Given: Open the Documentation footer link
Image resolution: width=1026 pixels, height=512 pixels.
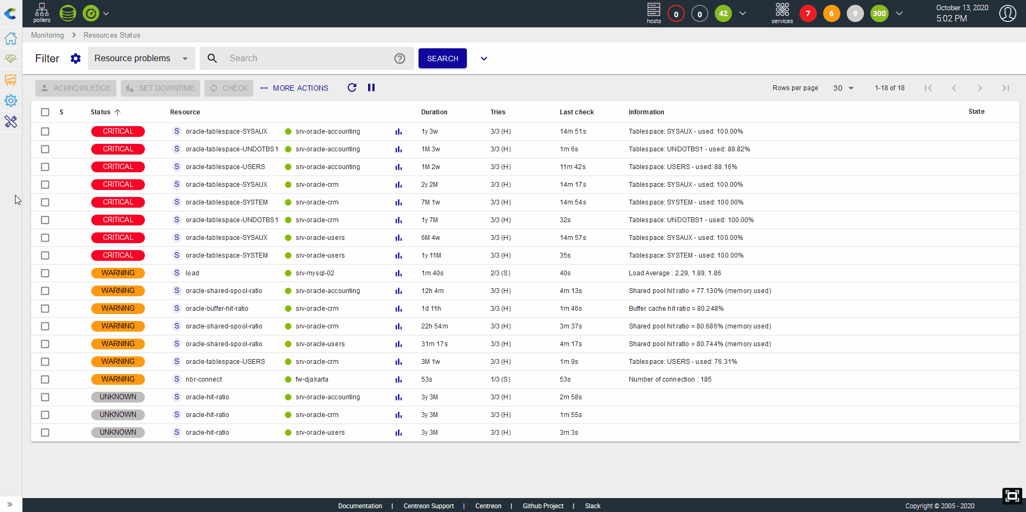Looking at the screenshot, I should pos(360,506).
